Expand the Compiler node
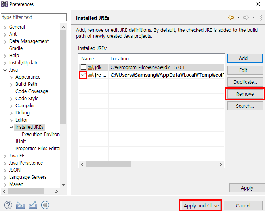Screen dimensions: 265x211 pos(11,106)
